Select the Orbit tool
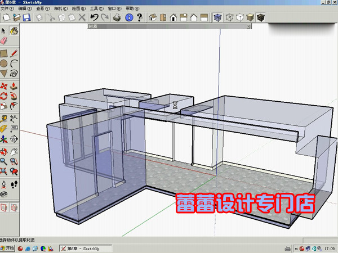This screenshot has height=253, width=338. pos(4,152)
